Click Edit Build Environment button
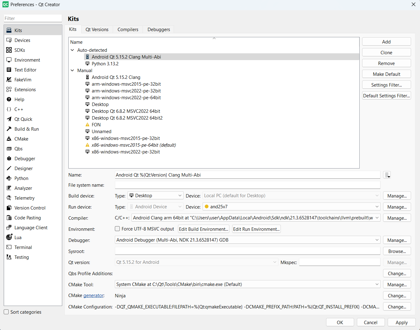The width and height of the screenshot is (420, 330). 204,229
